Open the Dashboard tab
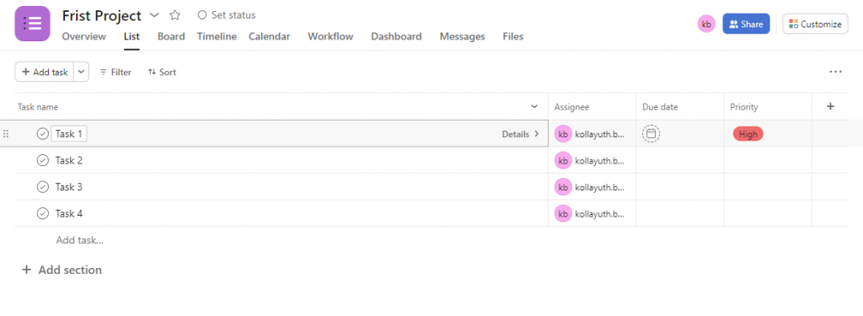Viewport: 863px width, 316px height. point(396,36)
